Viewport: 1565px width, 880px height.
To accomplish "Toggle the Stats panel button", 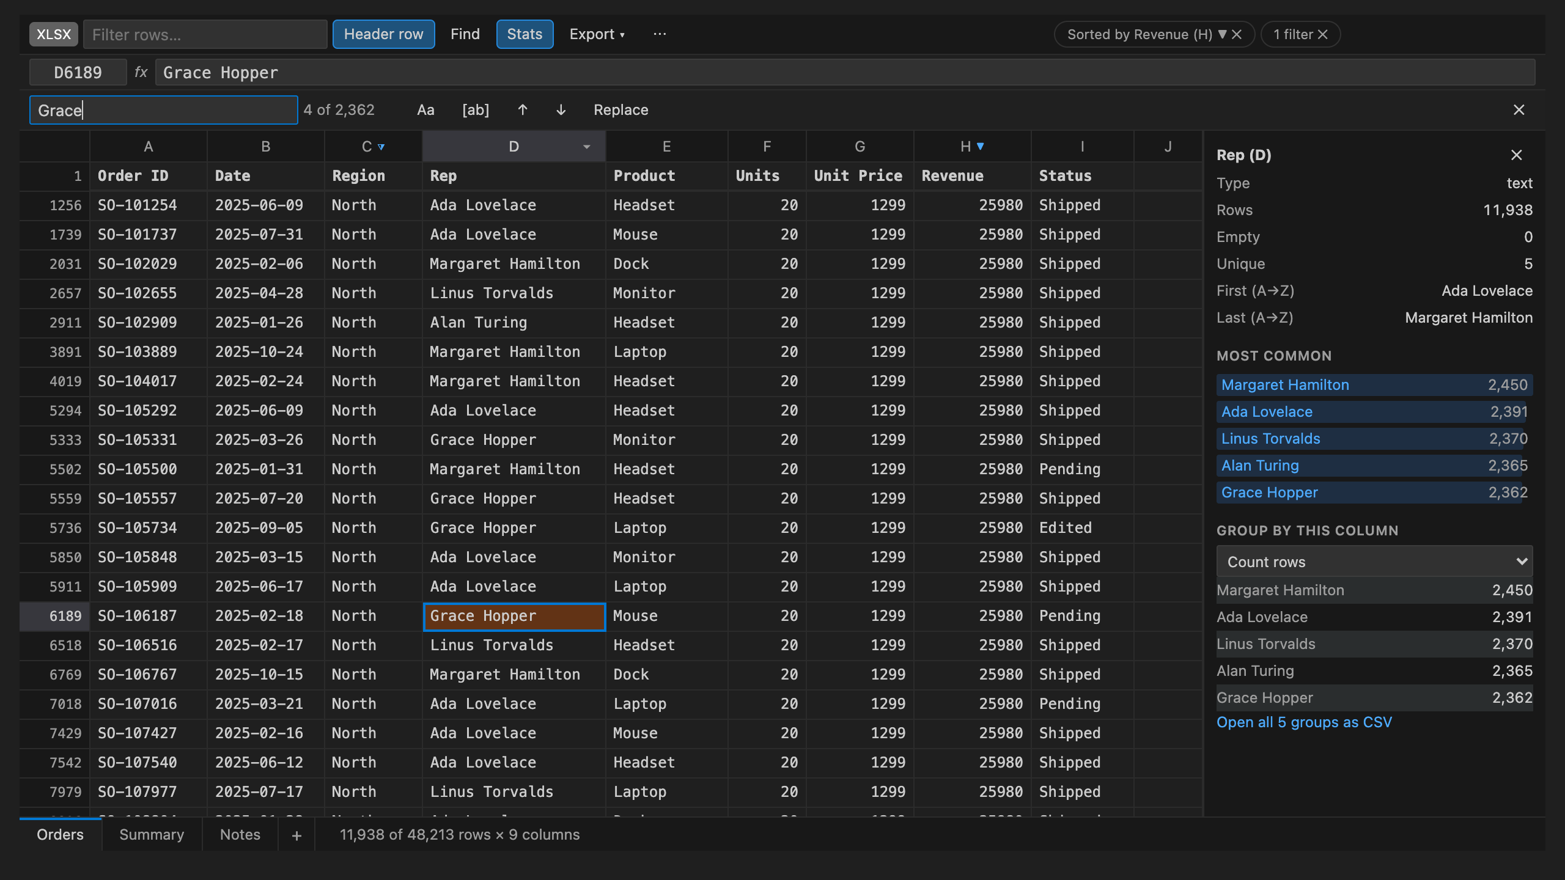I will point(525,34).
